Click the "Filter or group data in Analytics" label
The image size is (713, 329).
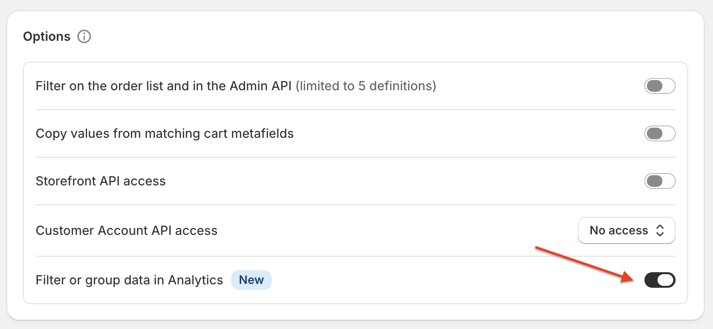pos(129,280)
